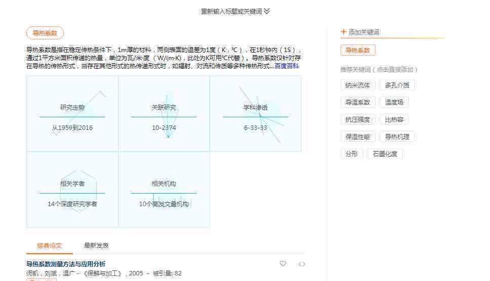The width and height of the screenshot is (490, 281).
Task: Add recommended keyword 保温性能
Action: (x=358, y=137)
